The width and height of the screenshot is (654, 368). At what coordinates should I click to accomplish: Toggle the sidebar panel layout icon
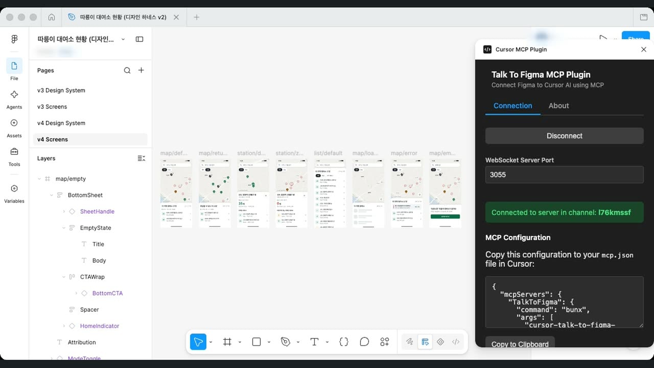(x=139, y=39)
